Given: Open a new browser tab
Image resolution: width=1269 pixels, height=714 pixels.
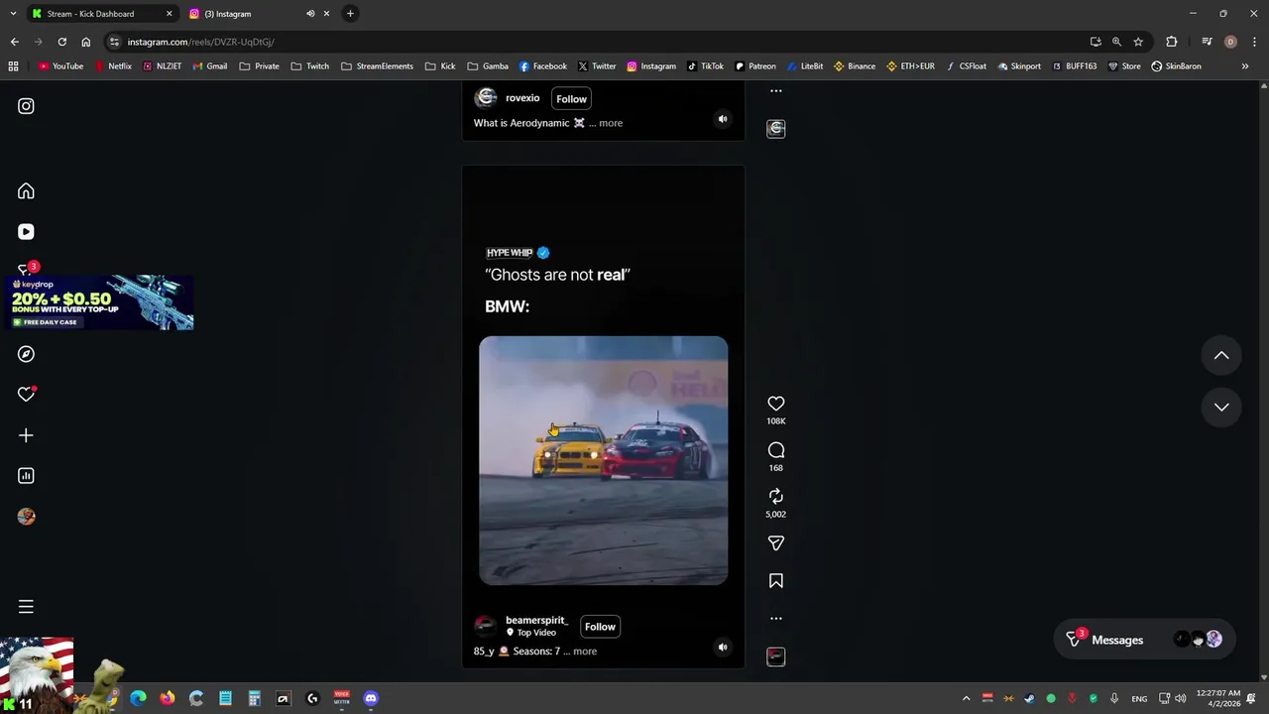Looking at the screenshot, I should point(350,14).
